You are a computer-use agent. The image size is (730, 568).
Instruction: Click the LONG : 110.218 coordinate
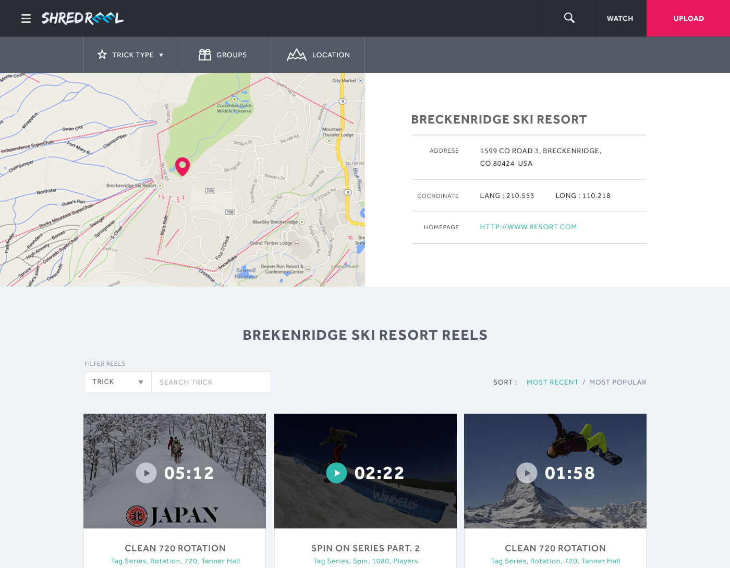click(583, 196)
